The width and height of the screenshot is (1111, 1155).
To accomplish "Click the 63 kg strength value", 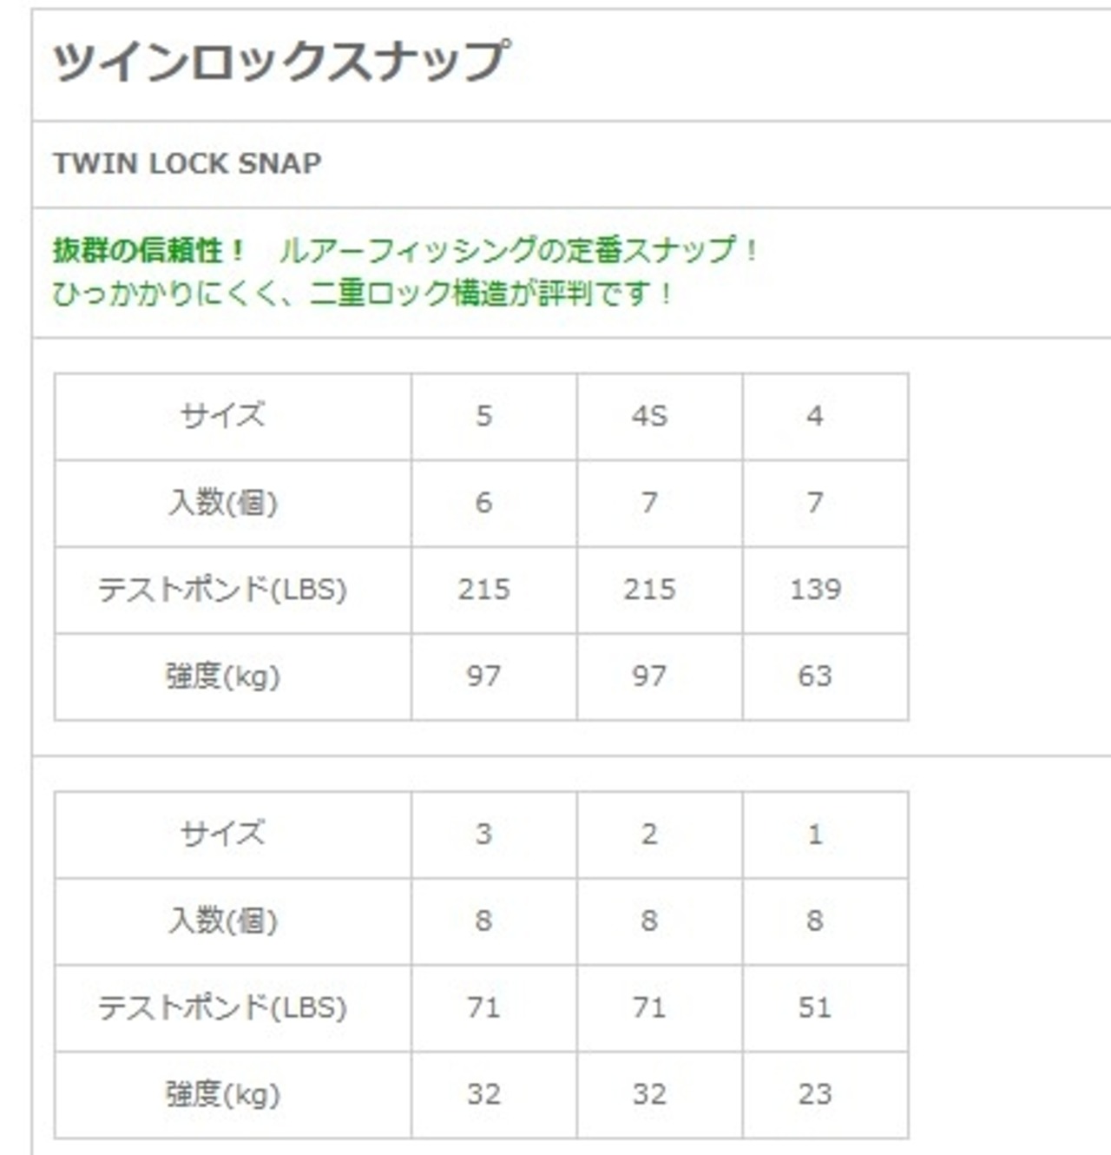I will pos(815,676).
